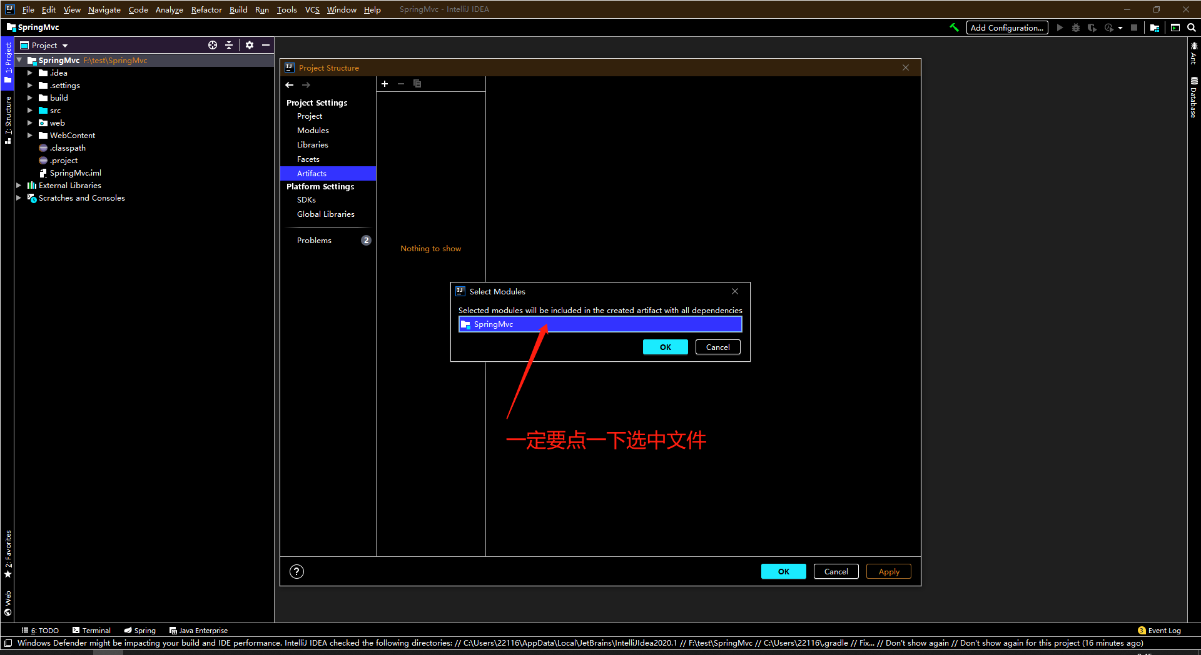The height and width of the screenshot is (655, 1201).
Task: Open the Project panel settings gear
Action: (250, 45)
